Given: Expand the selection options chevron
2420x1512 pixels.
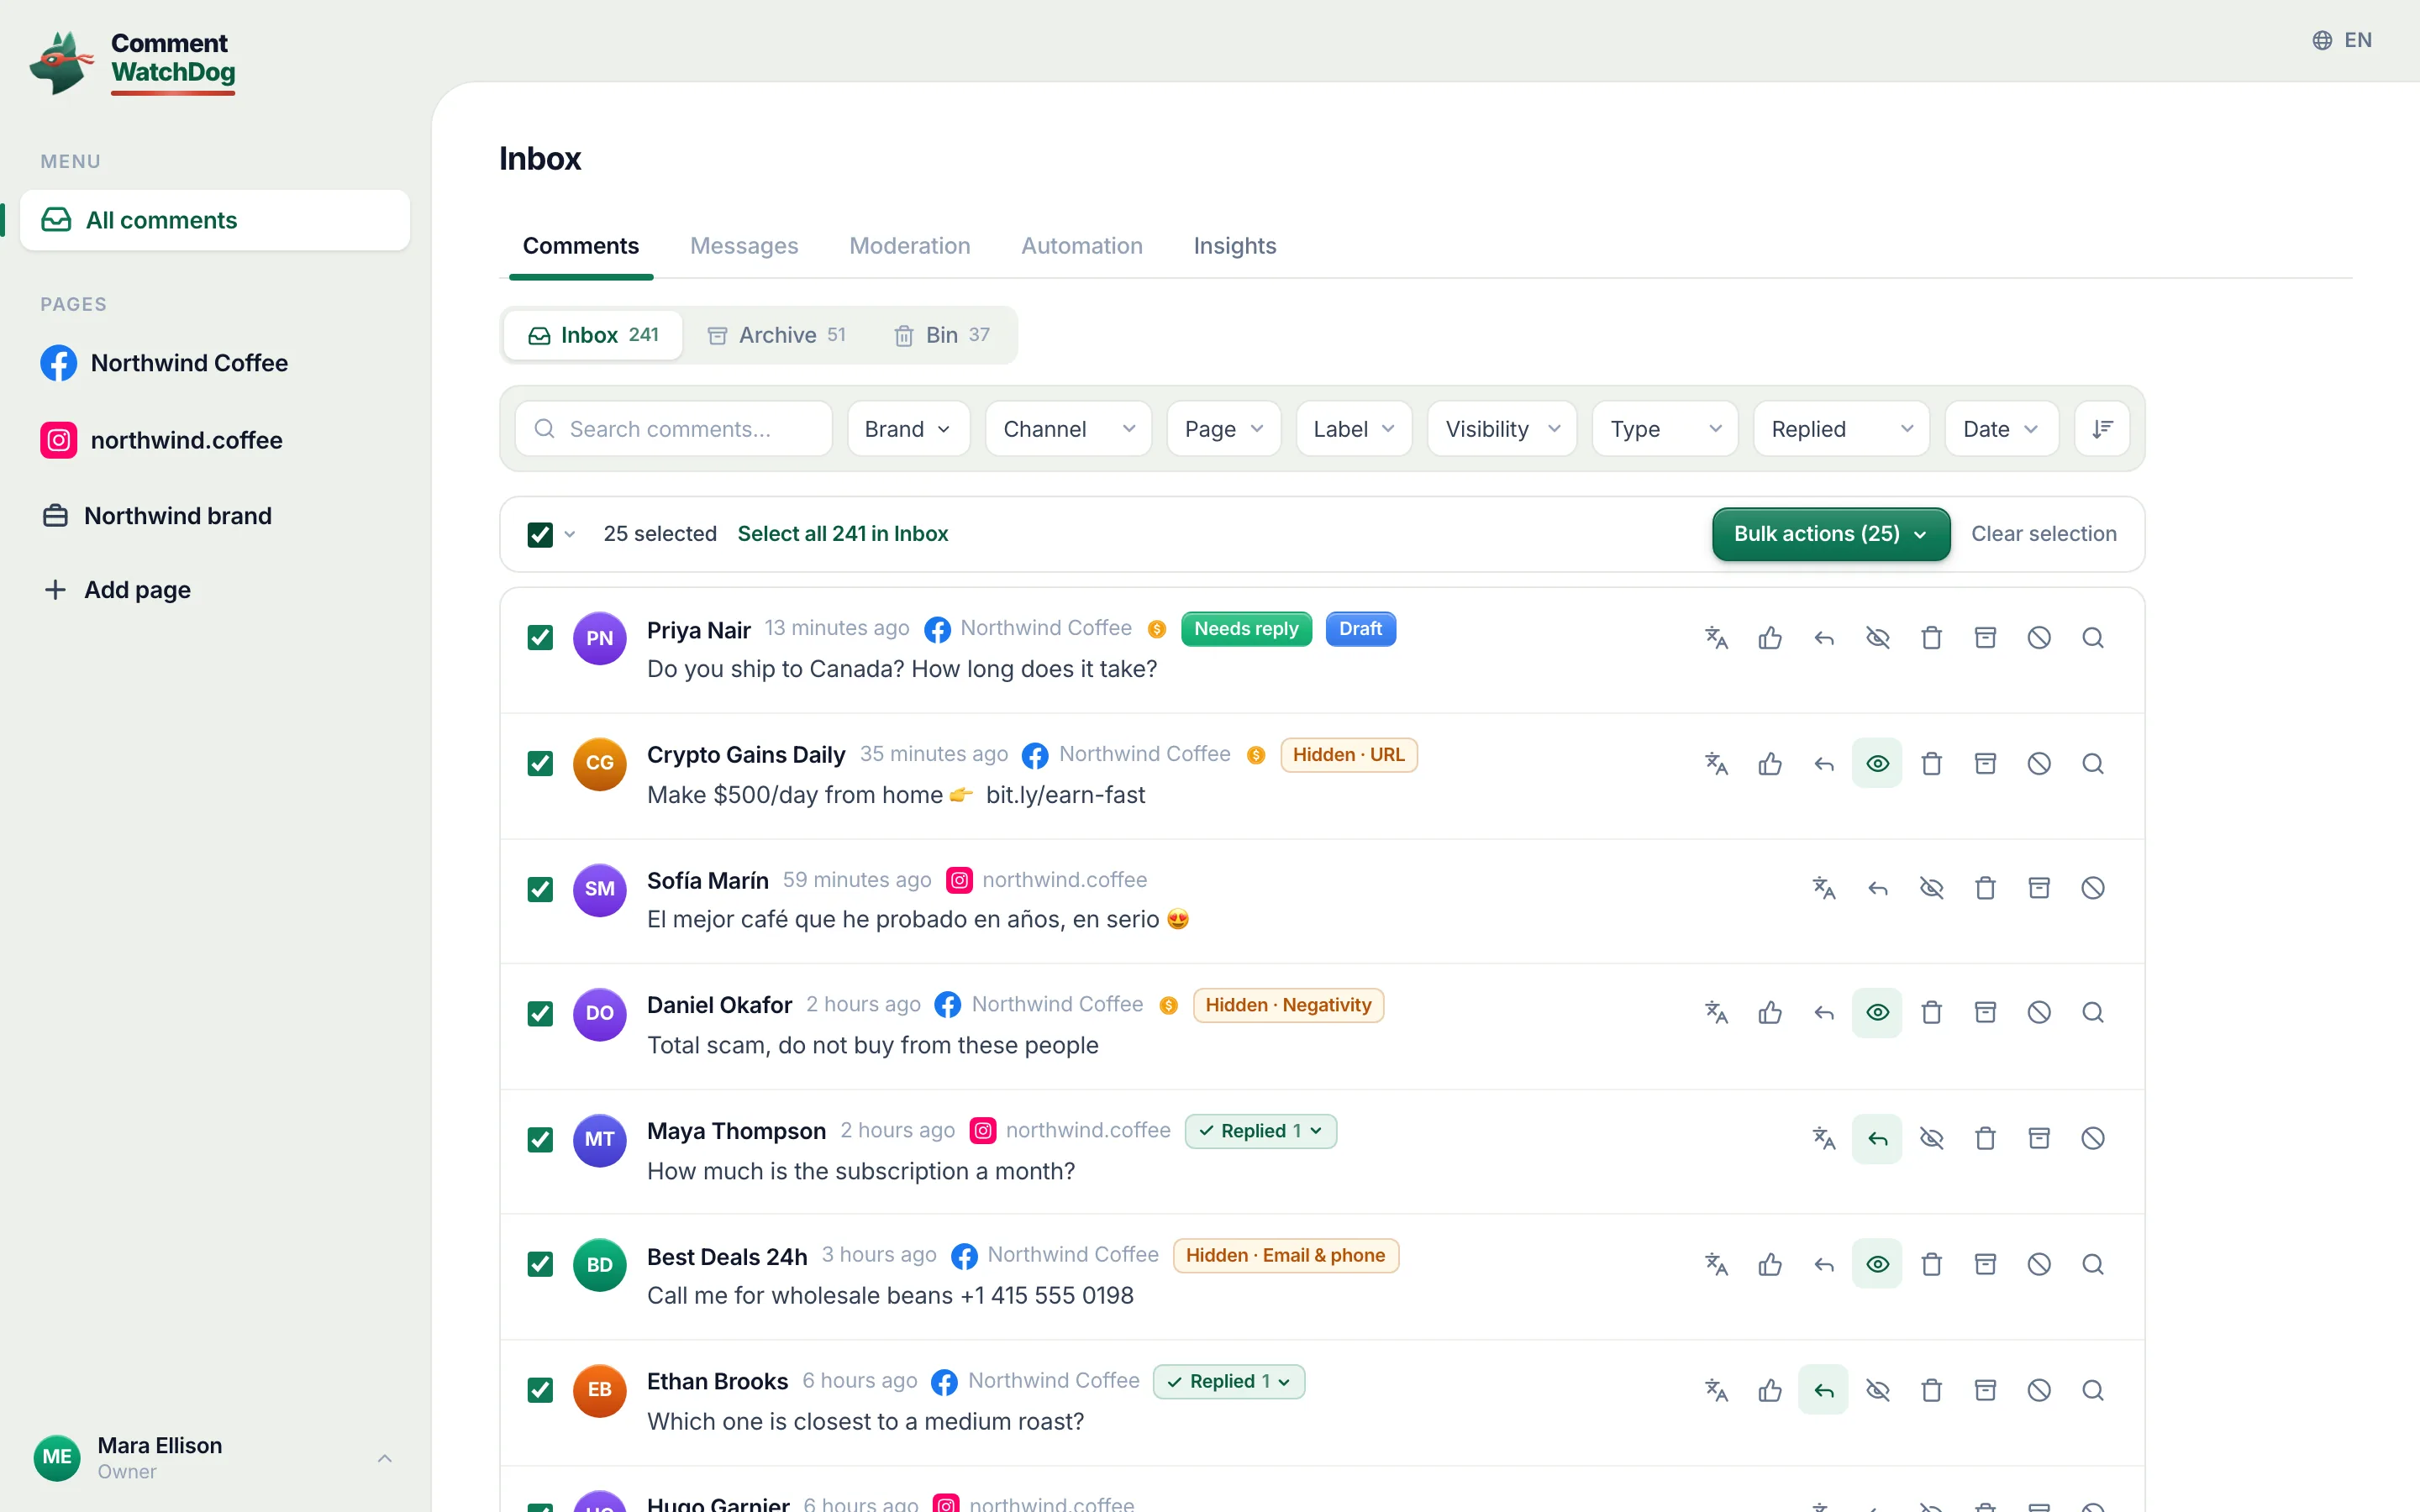Looking at the screenshot, I should 570,534.
